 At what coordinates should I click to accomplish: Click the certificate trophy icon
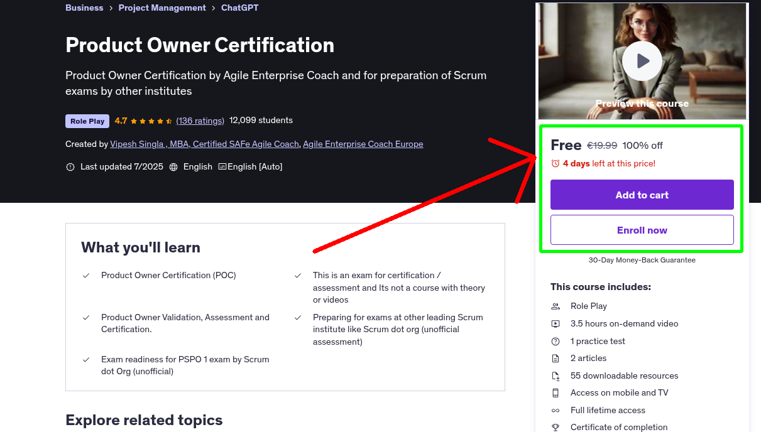pos(556,428)
